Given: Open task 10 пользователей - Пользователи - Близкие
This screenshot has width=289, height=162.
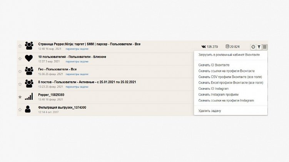Looking at the screenshot, I should [x=72, y=57].
